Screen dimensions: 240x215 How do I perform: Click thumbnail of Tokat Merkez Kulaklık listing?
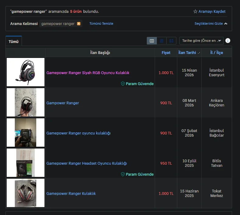click(x=26, y=193)
